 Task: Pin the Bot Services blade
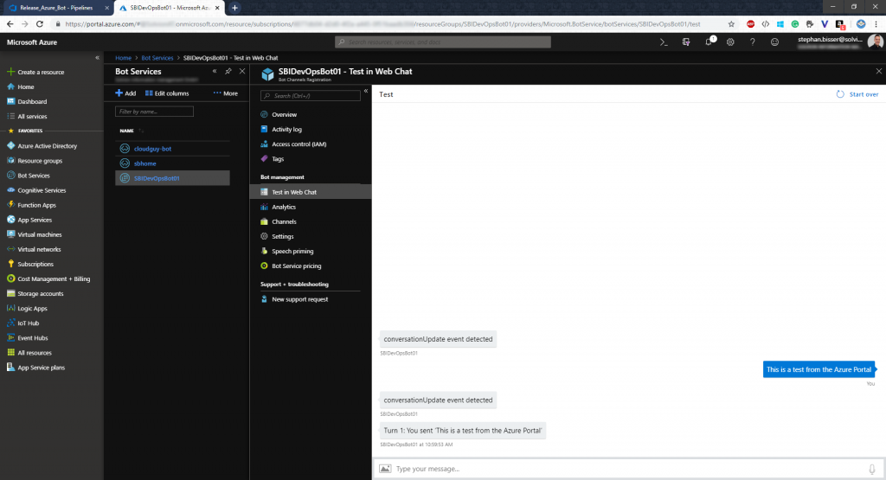(x=228, y=72)
